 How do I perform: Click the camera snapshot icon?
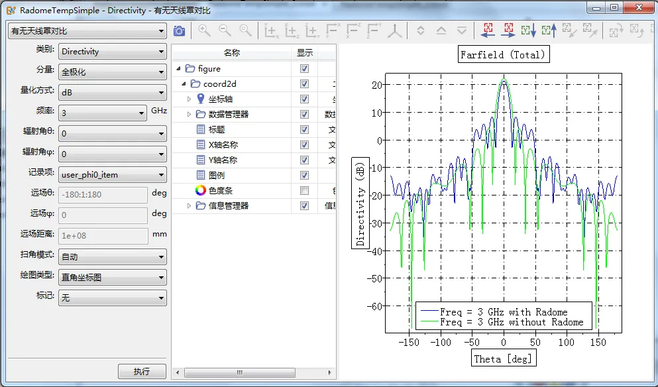(179, 31)
